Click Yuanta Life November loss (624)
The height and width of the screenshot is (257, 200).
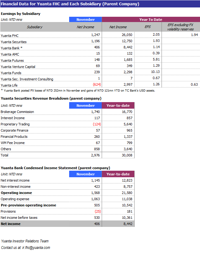tap(97, 84)
